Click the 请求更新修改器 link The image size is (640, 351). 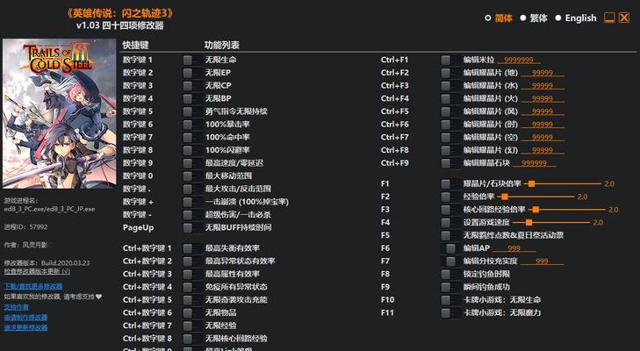click(25, 327)
